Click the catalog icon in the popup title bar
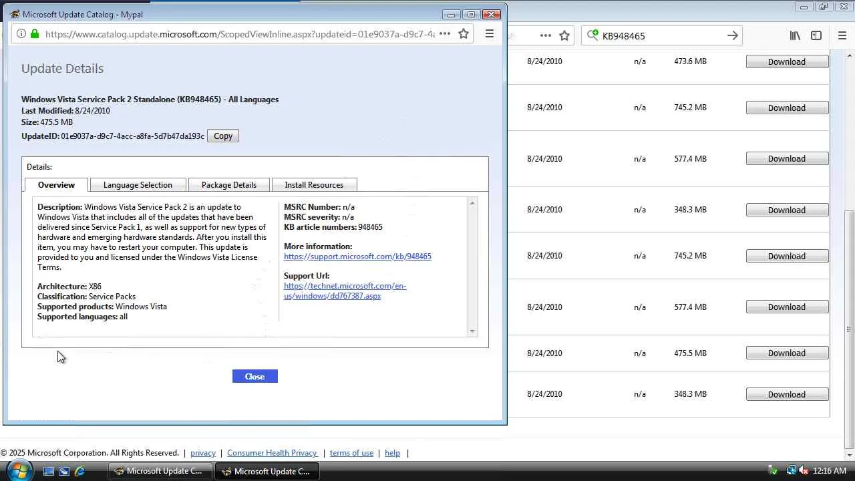 coord(15,14)
